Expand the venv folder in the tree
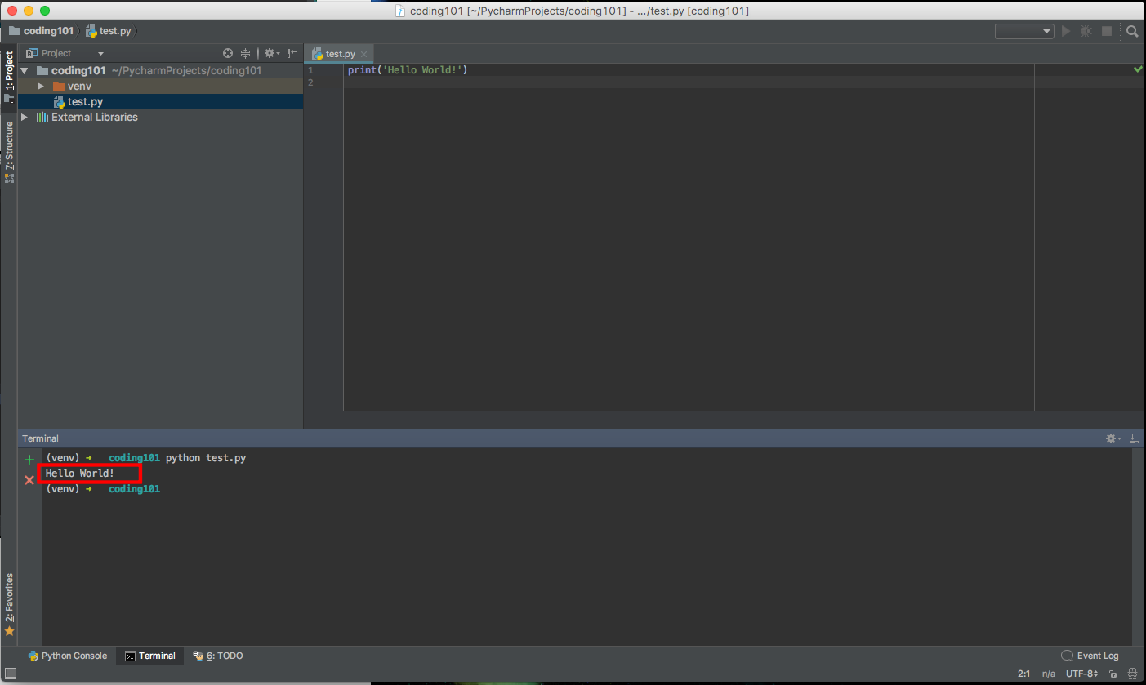The height and width of the screenshot is (685, 1146). (40, 86)
